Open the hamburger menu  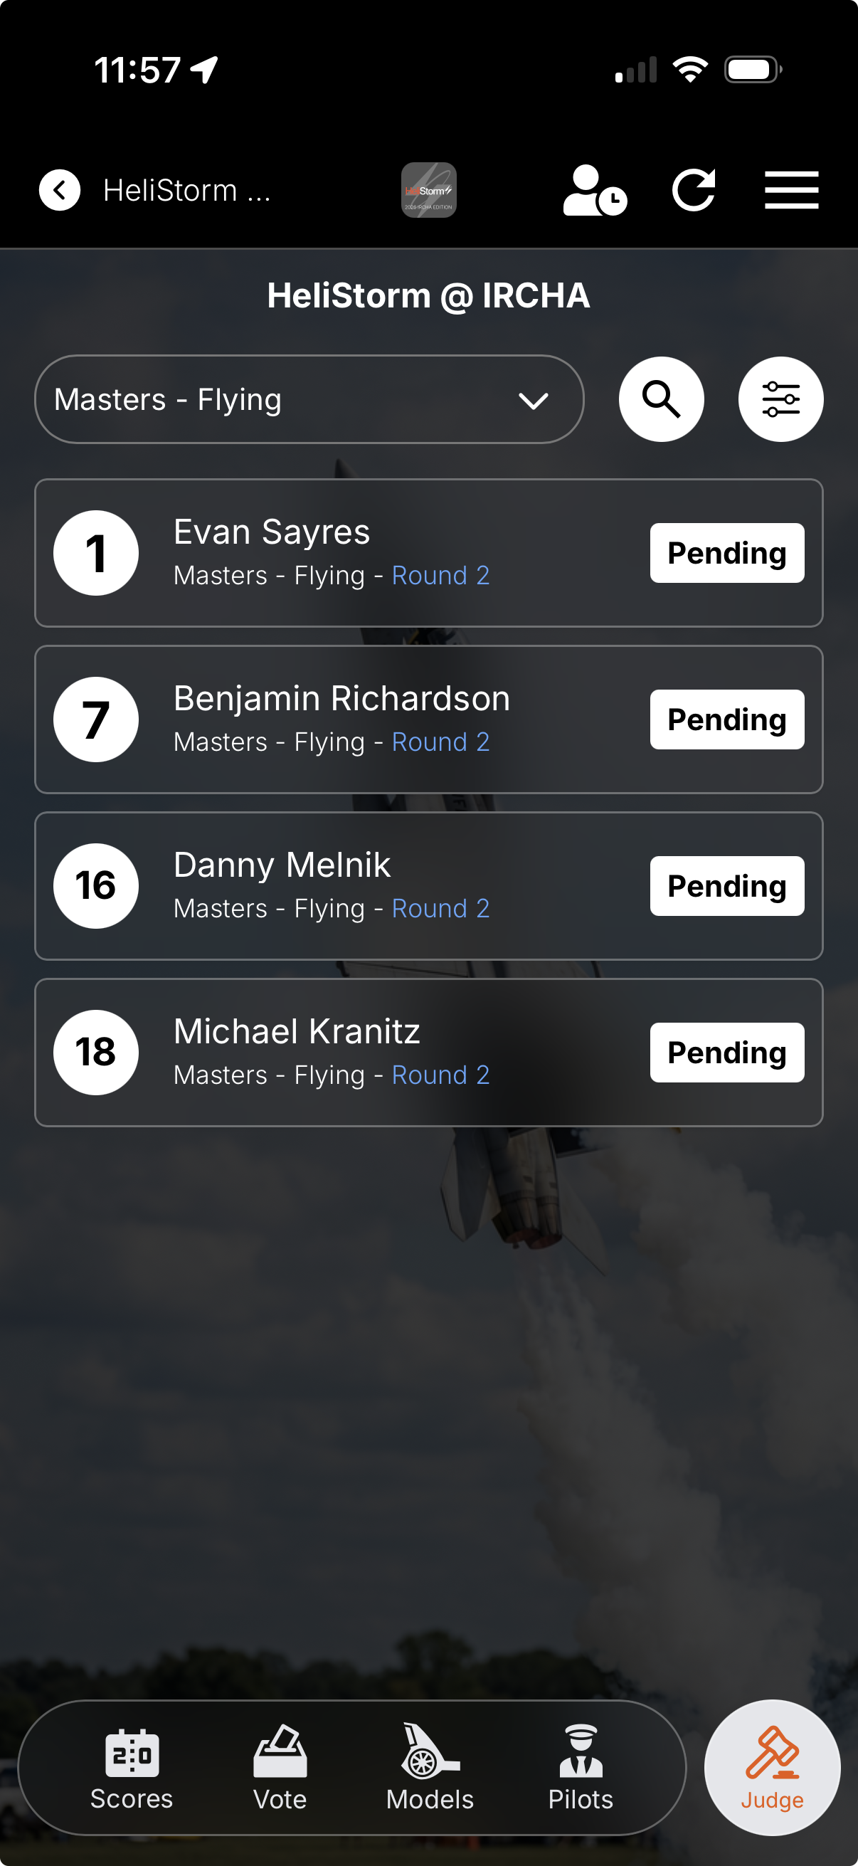click(791, 191)
